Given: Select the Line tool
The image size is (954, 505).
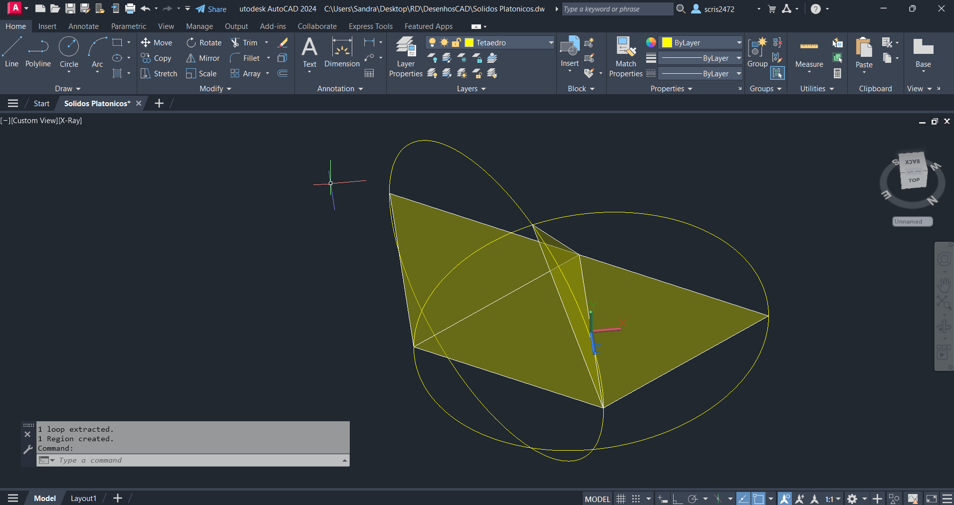Looking at the screenshot, I should 11,52.
